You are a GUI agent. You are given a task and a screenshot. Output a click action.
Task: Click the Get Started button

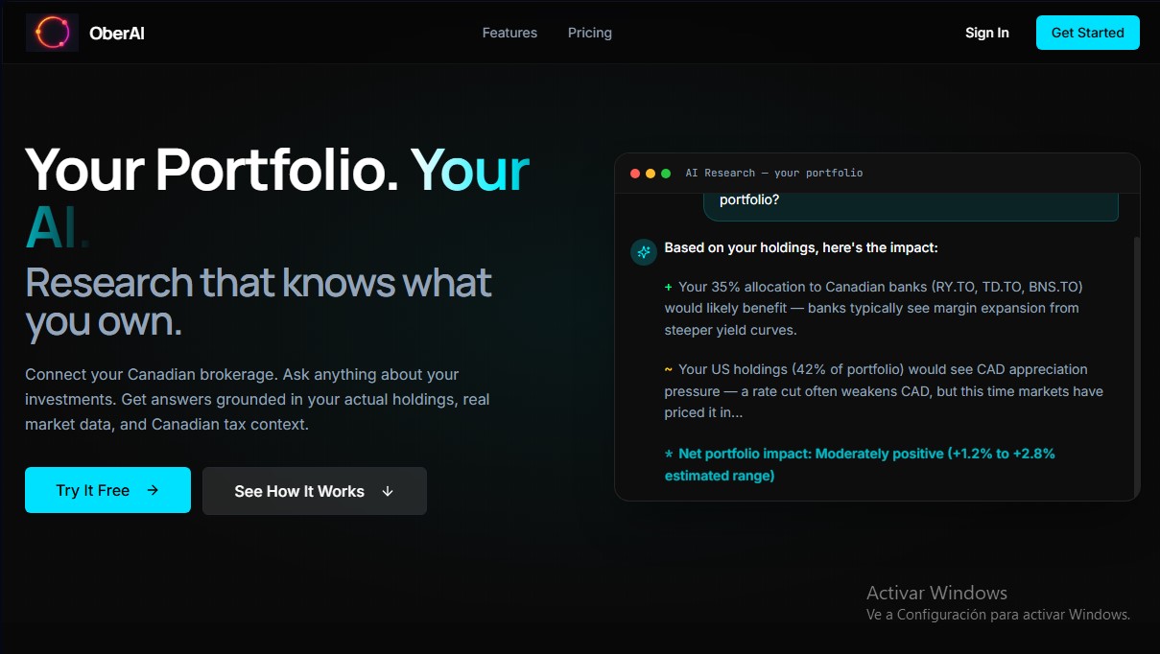(1088, 33)
